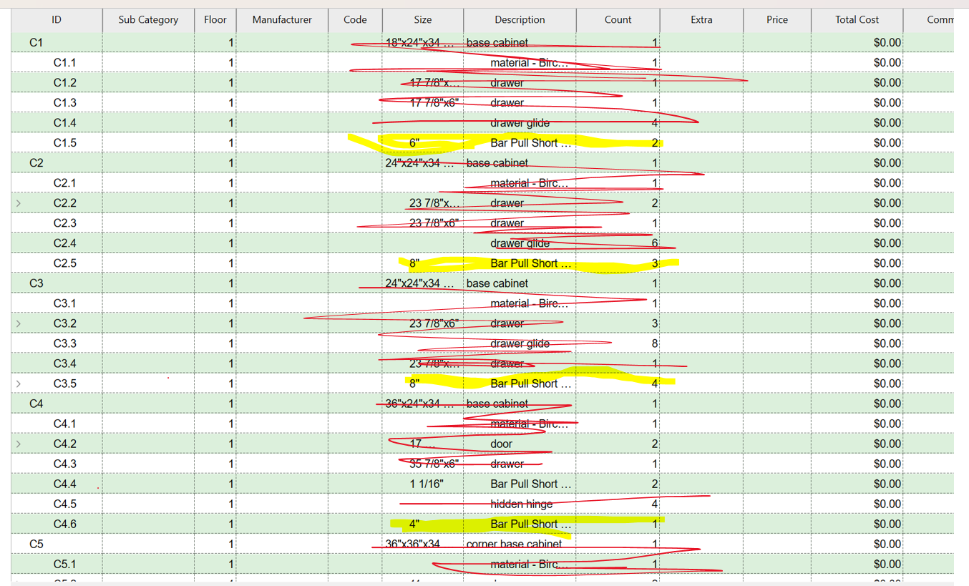Screen dimensions: 969x586
Task: Click the 1 1/16" size cell in C4.4
Action: [427, 484]
